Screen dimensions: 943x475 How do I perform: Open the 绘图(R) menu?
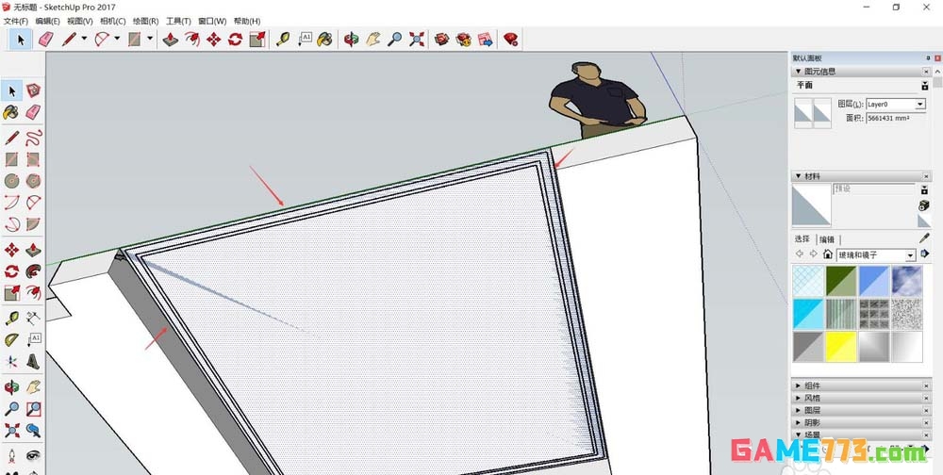[145, 21]
